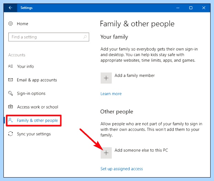Close the Settings window
214x181 pixels.
[x=204, y=8]
